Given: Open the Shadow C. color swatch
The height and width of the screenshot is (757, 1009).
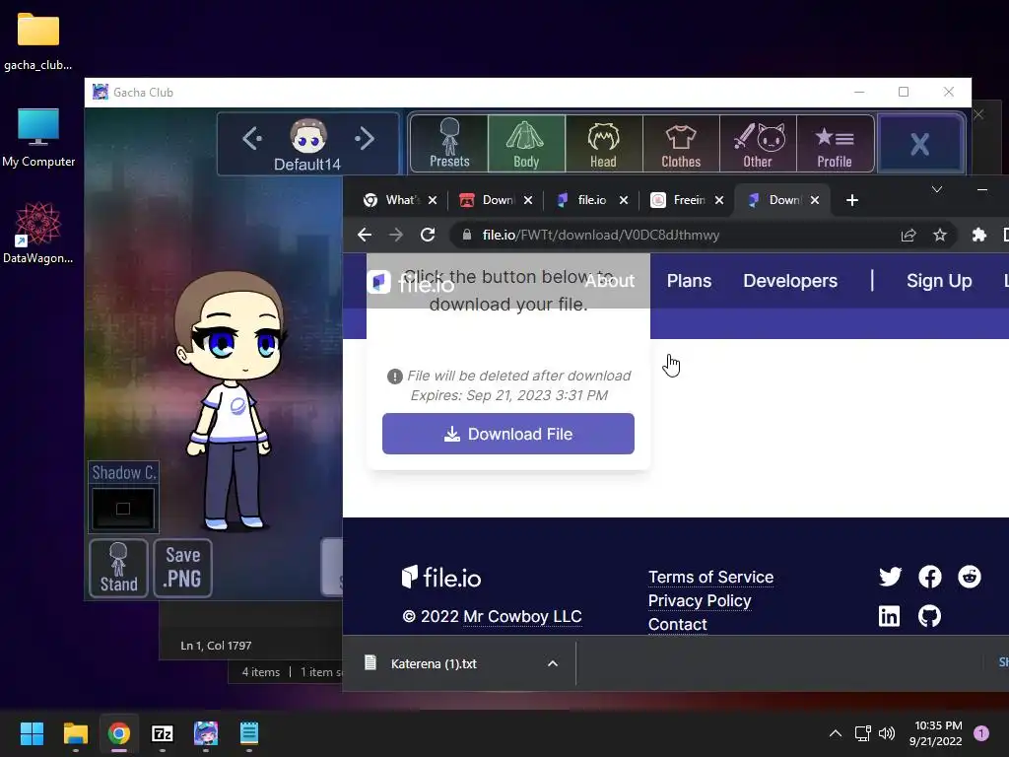Looking at the screenshot, I should 123,508.
